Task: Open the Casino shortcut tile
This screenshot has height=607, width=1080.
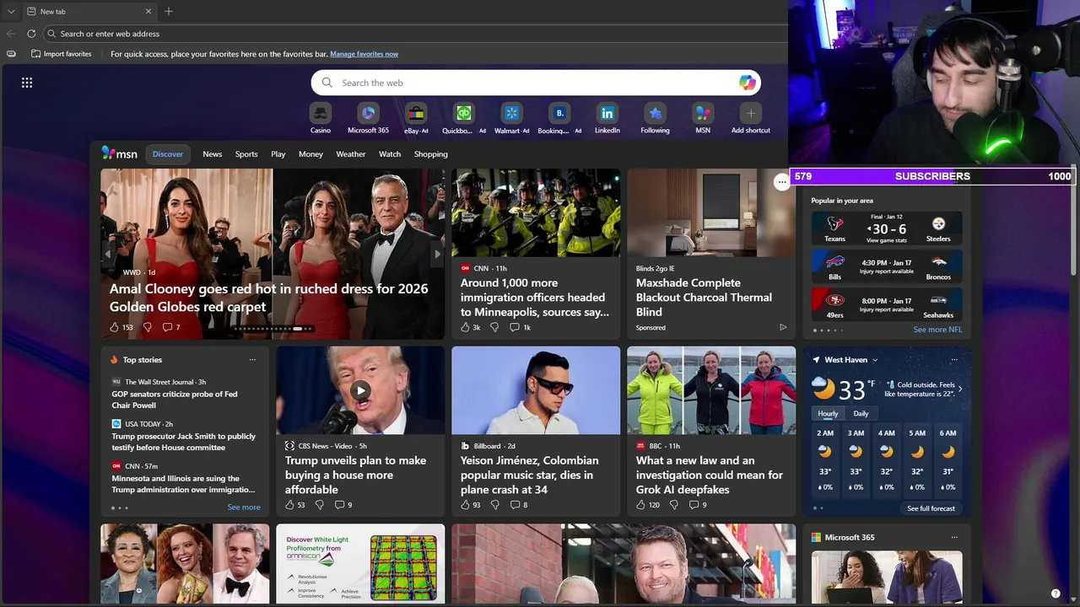Action: [321, 119]
